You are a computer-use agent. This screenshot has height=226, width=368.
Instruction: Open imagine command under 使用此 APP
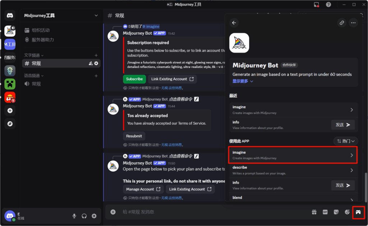point(293,155)
